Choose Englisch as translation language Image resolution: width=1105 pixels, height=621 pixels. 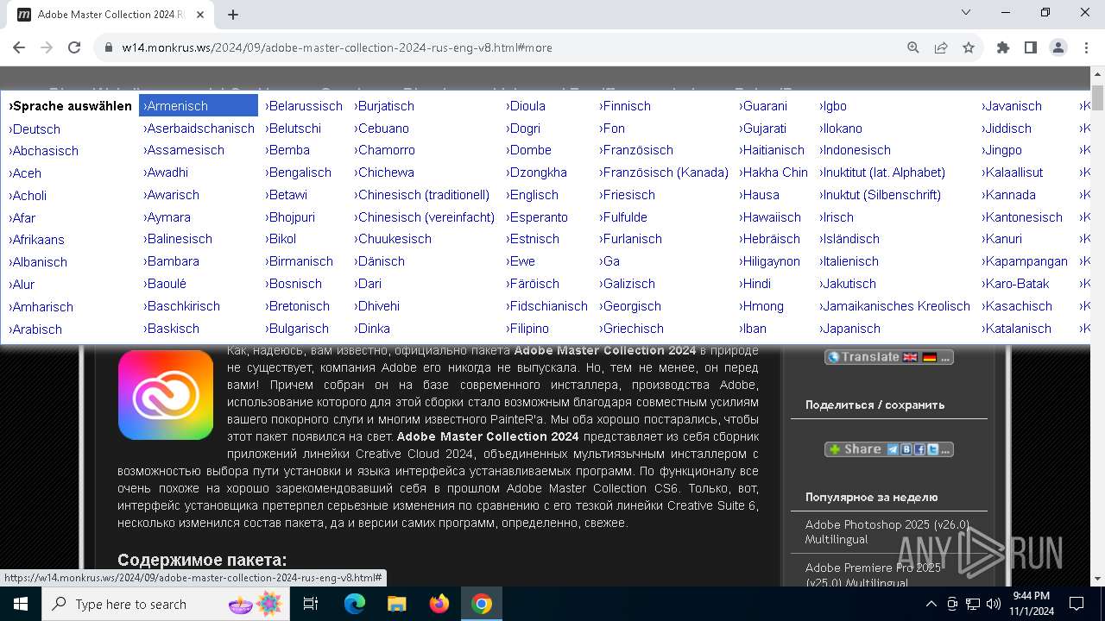533,195
